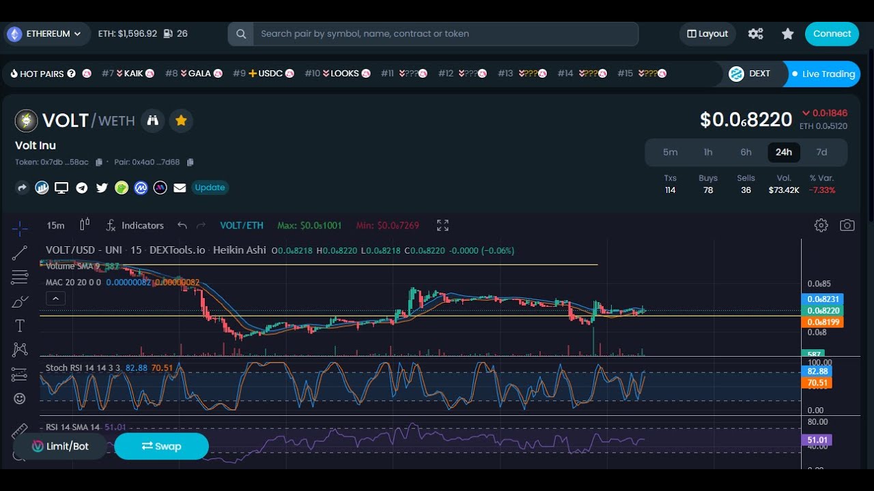Select the text annotation tool
The height and width of the screenshot is (491, 874).
coord(20,326)
